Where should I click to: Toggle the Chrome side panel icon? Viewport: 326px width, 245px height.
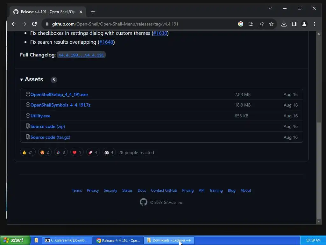click(294, 24)
